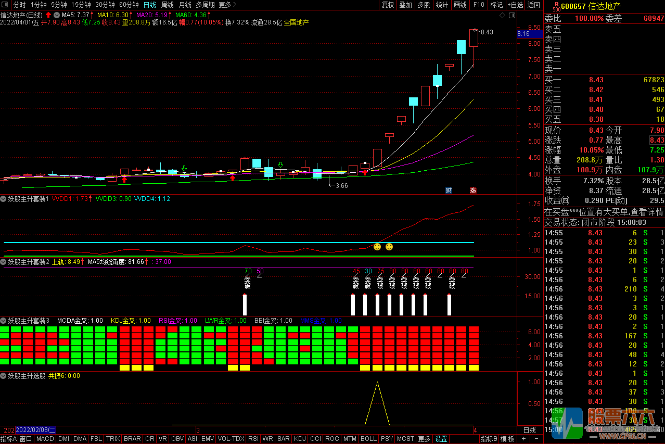This screenshot has width=665, height=444.
Task: Switch to the 周线 chart
Action: (x=168, y=5)
